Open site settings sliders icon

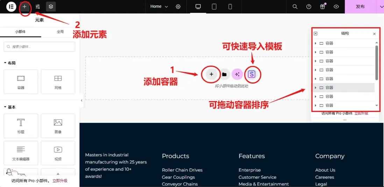coord(38,7)
